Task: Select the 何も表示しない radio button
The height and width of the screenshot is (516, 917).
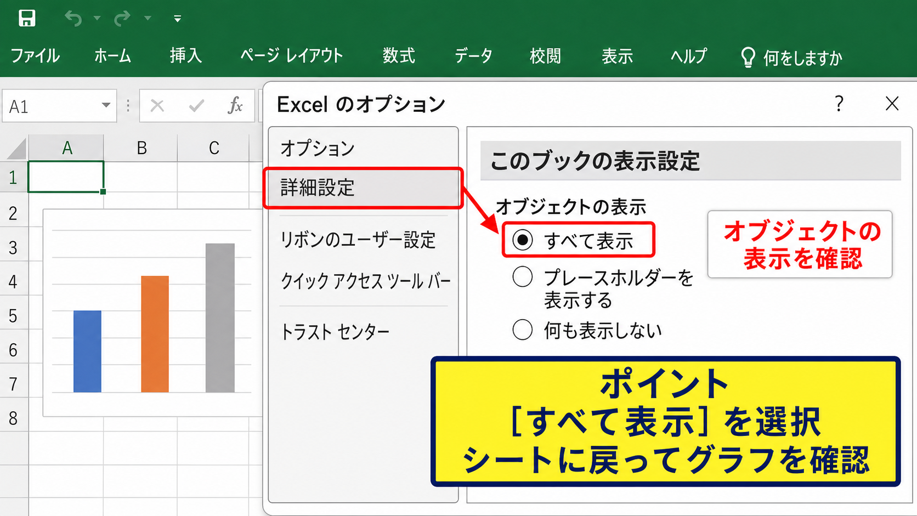Action: point(523,330)
